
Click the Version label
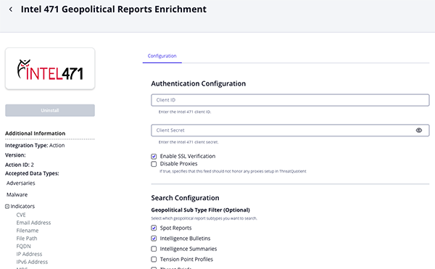(15, 155)
